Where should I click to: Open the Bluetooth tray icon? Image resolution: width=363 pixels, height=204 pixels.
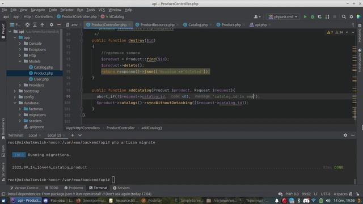point(299,201)
